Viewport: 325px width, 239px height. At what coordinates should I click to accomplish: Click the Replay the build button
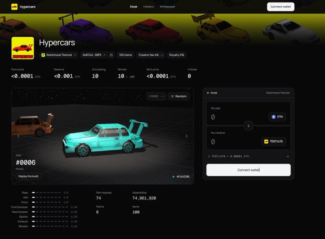[28, 176]
